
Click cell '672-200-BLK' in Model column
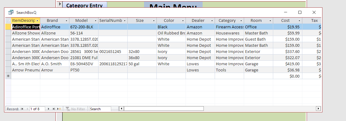(x=84, y=27)
